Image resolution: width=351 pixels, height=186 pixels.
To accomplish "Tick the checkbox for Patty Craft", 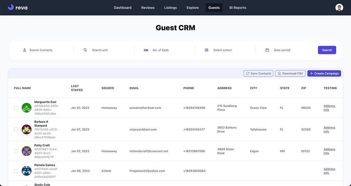I will [16, 151].
